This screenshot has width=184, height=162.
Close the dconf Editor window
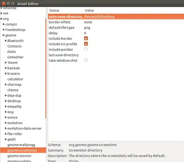tap(4, 4)
